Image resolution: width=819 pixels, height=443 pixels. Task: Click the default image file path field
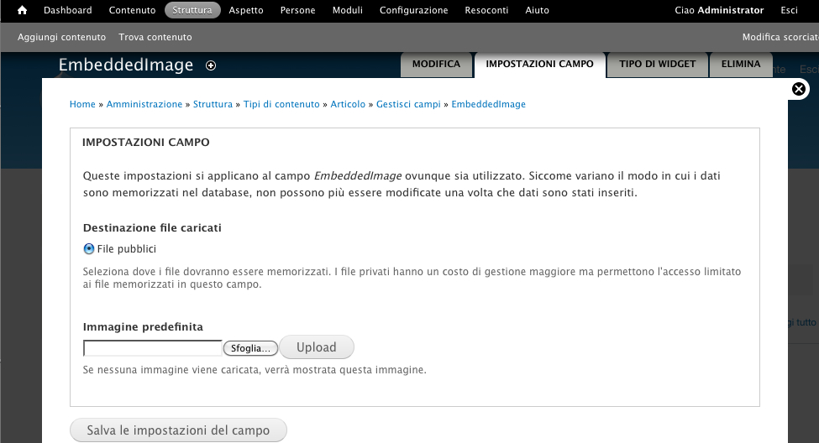(x=153, y=348)
